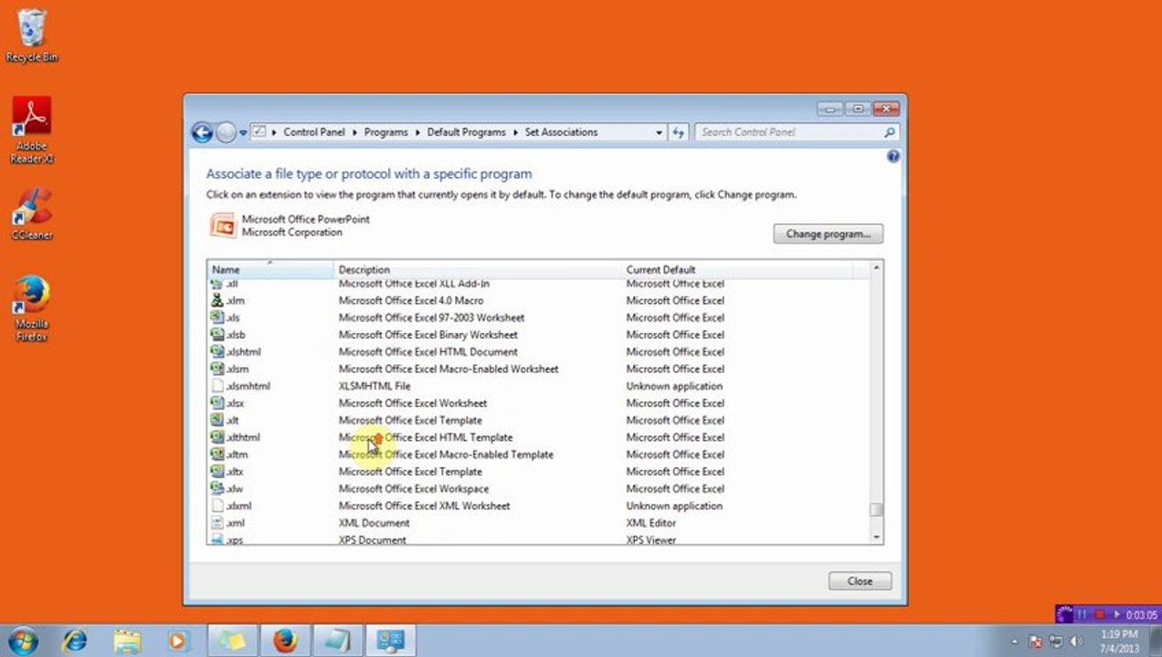Go to Default Programs in breadcrumb
Image resolution: width=1162 pixels, height=657 pixels.
pos(466,132)
